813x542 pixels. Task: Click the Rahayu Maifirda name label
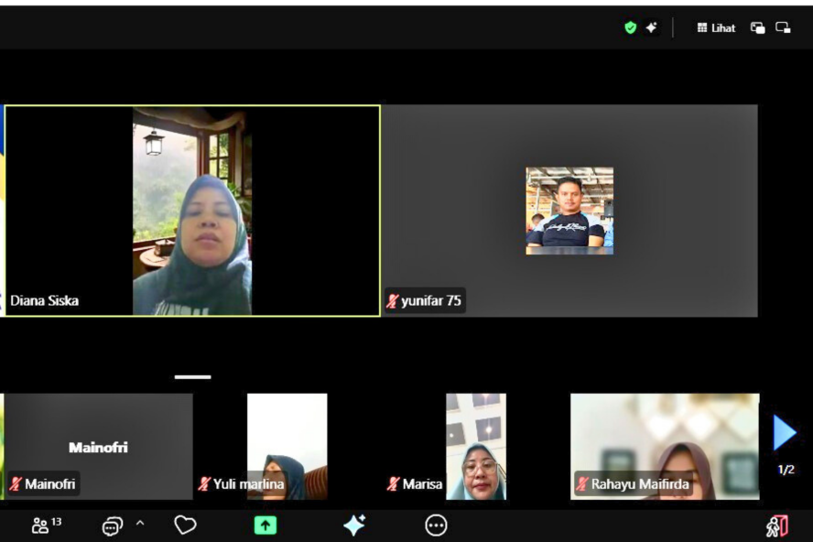tap(639, 484)
